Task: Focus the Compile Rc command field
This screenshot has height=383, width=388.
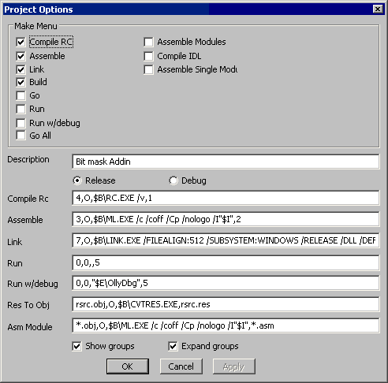Action: [226, 198]
